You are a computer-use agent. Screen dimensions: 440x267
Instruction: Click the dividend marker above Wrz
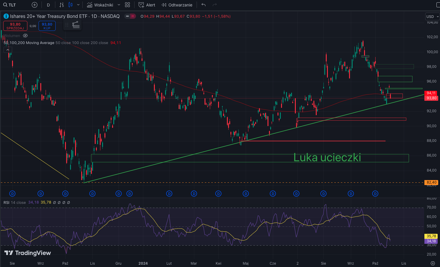point(41,194)
